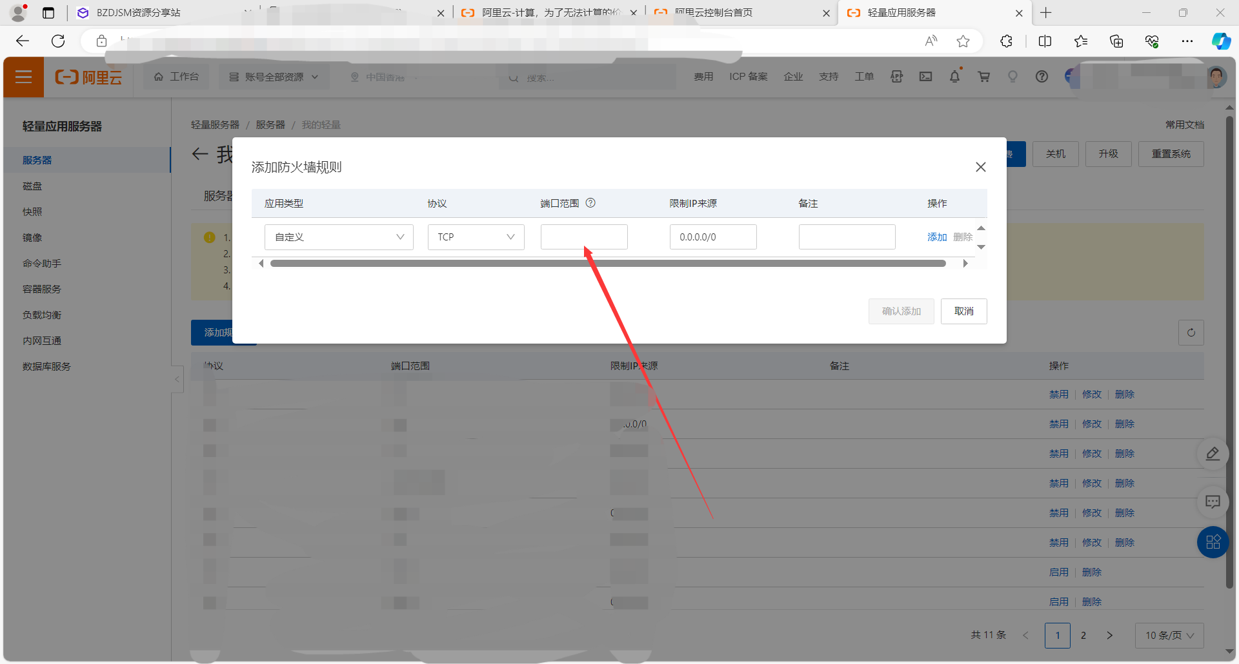Click the 备注 remarks input field
Screen dimensions: 1239x664
(x=847, y=237)
